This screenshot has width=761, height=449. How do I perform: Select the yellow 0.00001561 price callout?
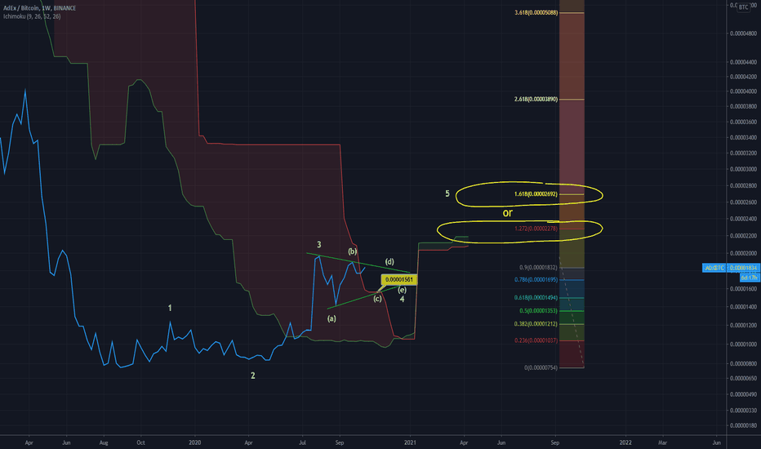pyautogui.click(x=399, y=279)
